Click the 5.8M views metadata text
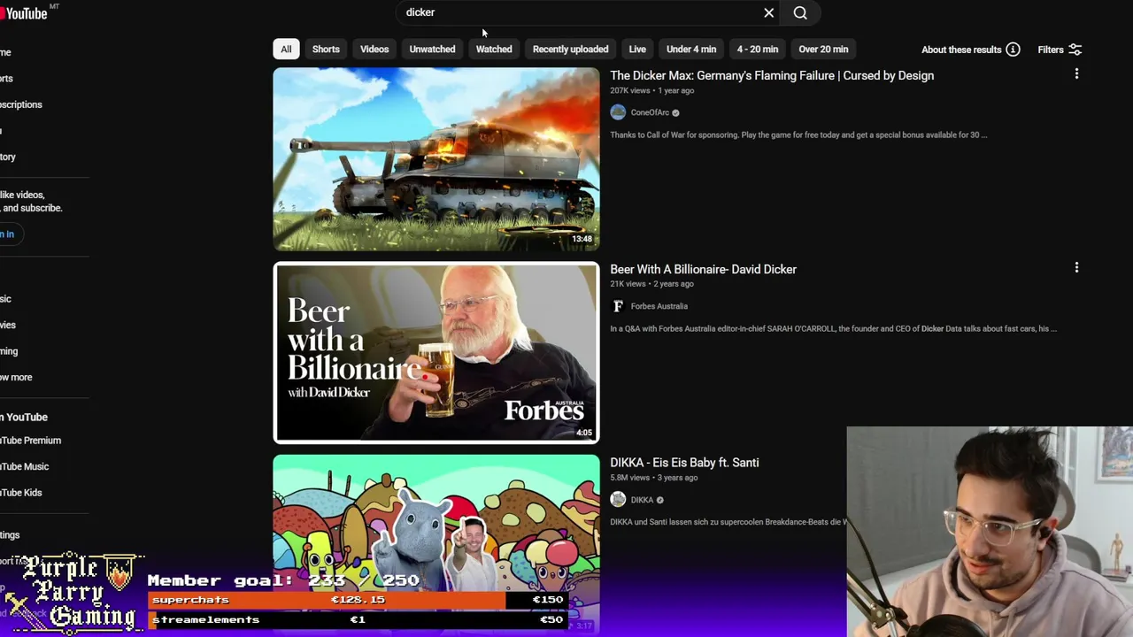 click(x=630, y=478)
